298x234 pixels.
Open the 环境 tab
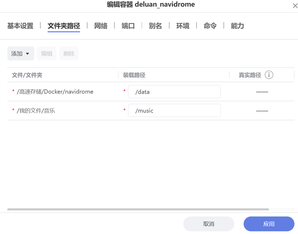183,26
